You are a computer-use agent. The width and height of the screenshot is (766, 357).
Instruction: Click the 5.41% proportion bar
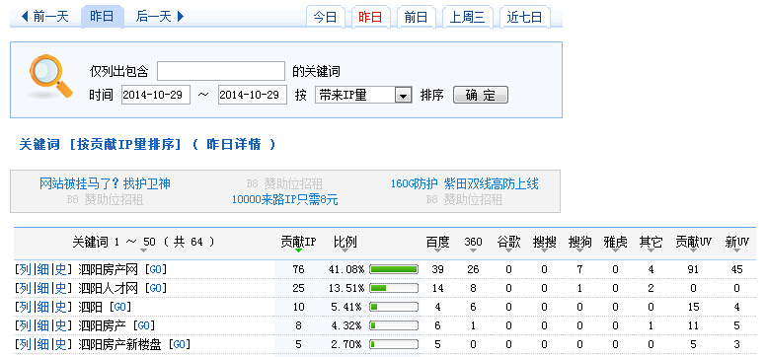[394, 307]
